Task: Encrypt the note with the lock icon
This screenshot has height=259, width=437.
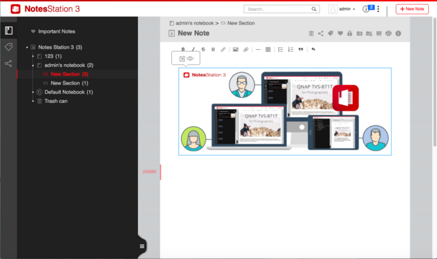Action: (x=350, y=33)
